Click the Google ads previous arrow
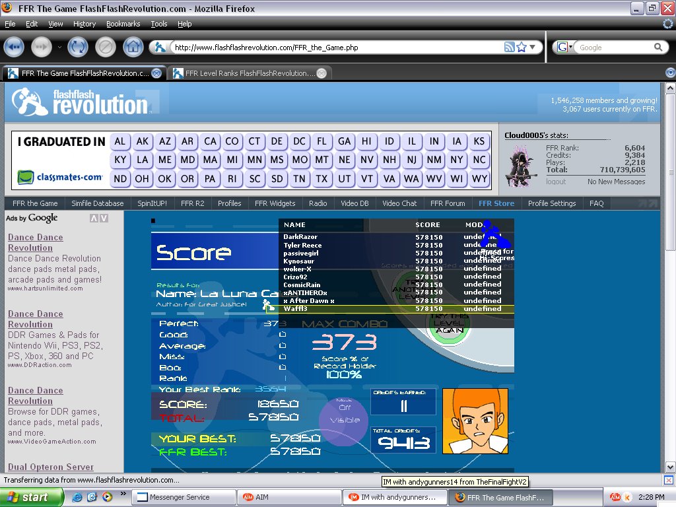Screen dimensions: 676x507 94,219
